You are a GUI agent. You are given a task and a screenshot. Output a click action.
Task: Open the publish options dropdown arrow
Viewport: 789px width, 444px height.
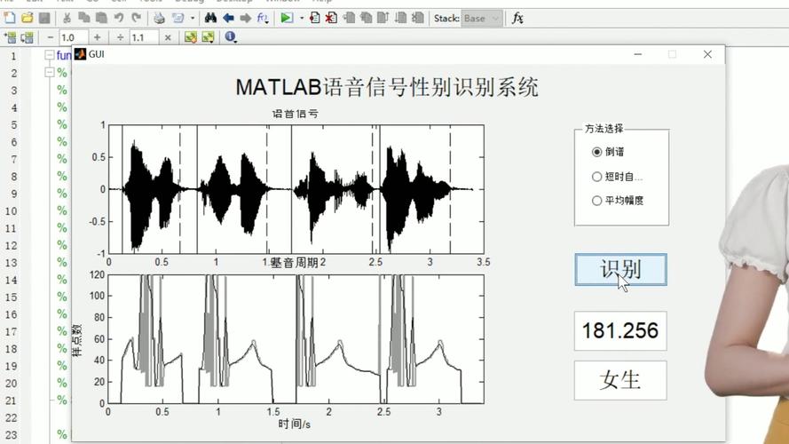point(193,18)
